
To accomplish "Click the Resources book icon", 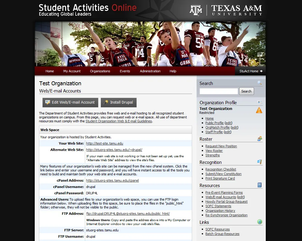I will pos(260,185).
